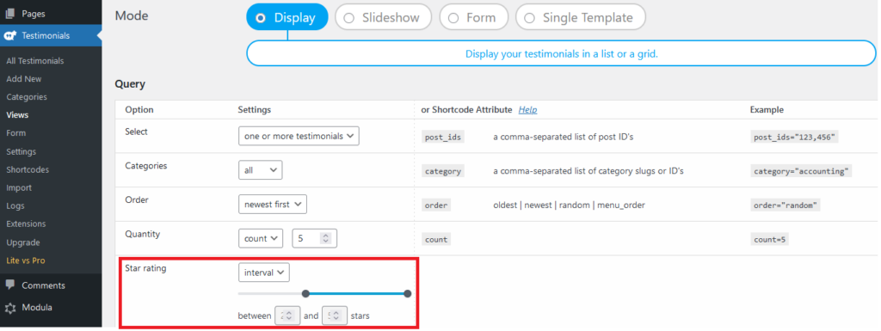
Task: Open the Select testimonials dropdown
Action: point(299,136)
